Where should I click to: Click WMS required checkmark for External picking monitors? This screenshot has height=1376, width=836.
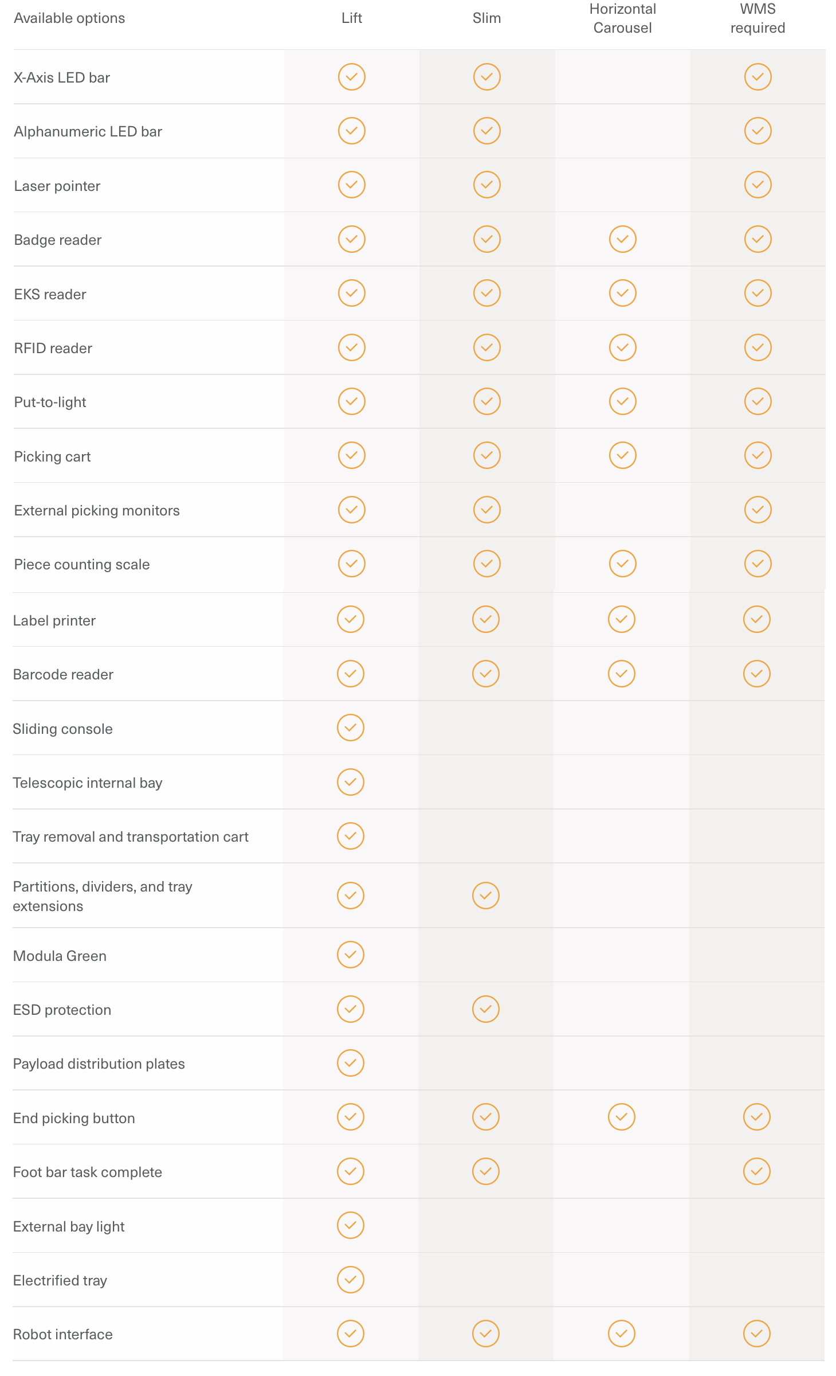pyautogui.click(x=757, y=510)
